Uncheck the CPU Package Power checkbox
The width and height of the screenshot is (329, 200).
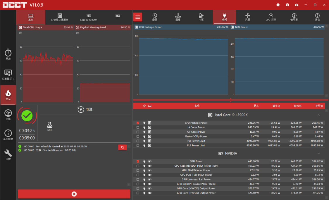point(138,123)
